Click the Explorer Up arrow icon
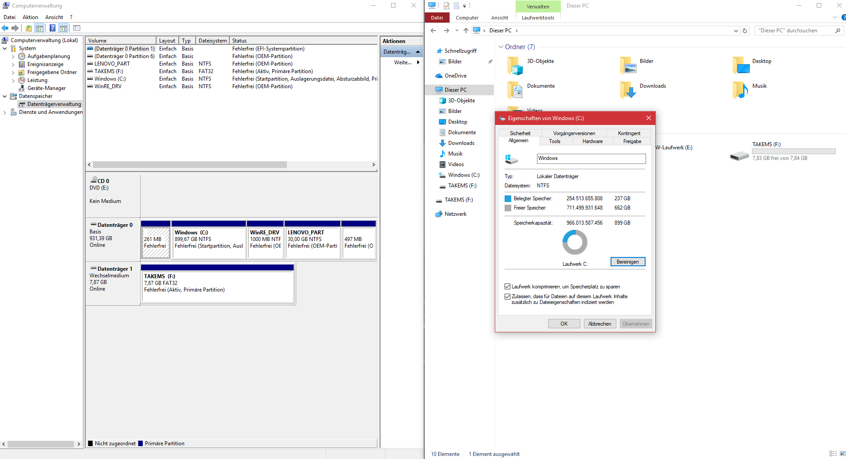The image size is (846, 459). pos(466,31)
